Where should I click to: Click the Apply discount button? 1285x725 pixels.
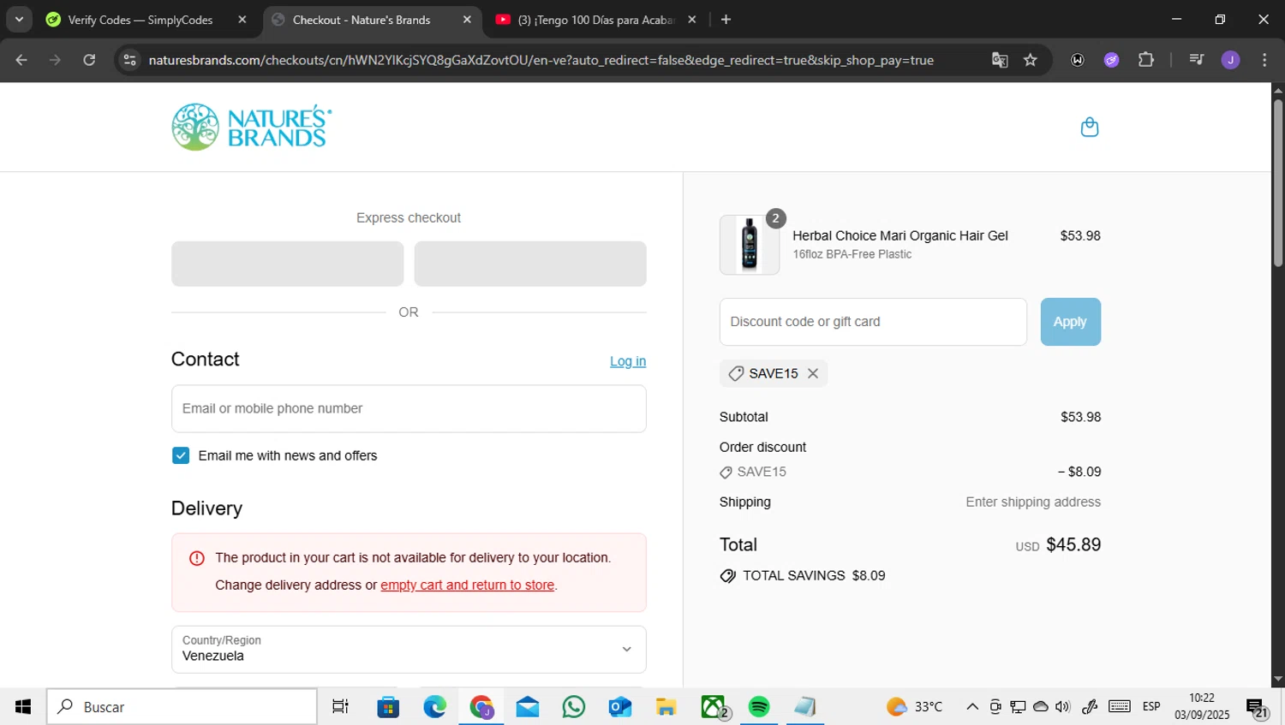[1070, 322]
